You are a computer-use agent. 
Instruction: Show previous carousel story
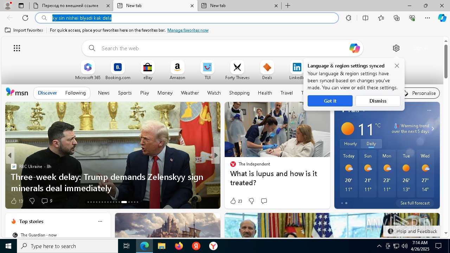[10, 155]
